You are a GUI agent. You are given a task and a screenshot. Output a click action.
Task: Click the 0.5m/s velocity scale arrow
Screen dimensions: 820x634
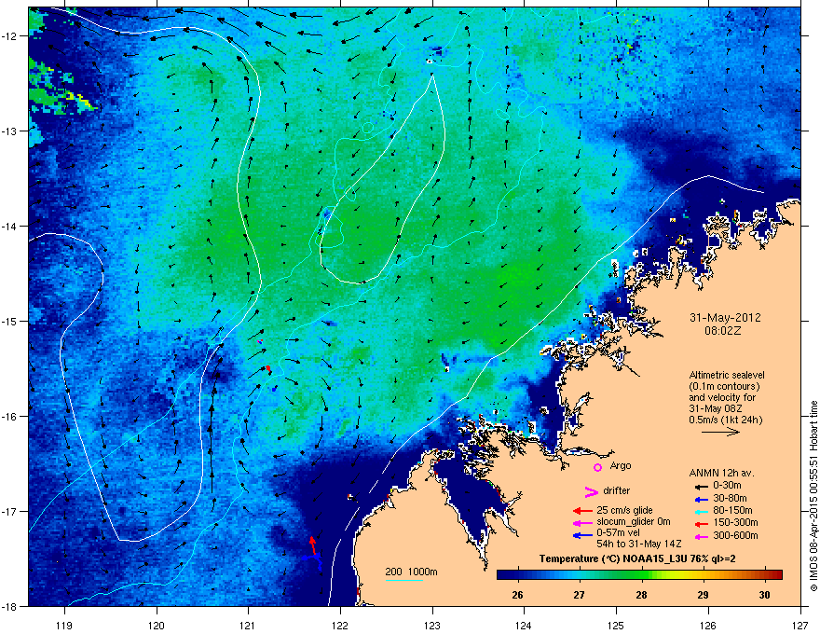(720, 432)
